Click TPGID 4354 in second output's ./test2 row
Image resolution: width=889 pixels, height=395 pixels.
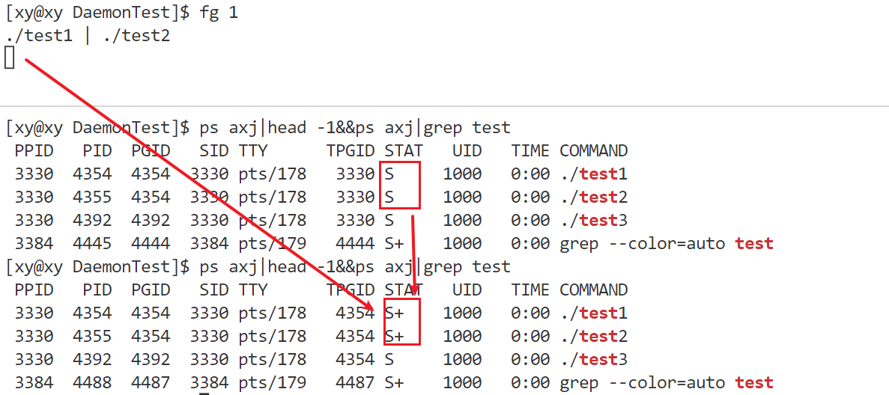click(x=355, y=337)
